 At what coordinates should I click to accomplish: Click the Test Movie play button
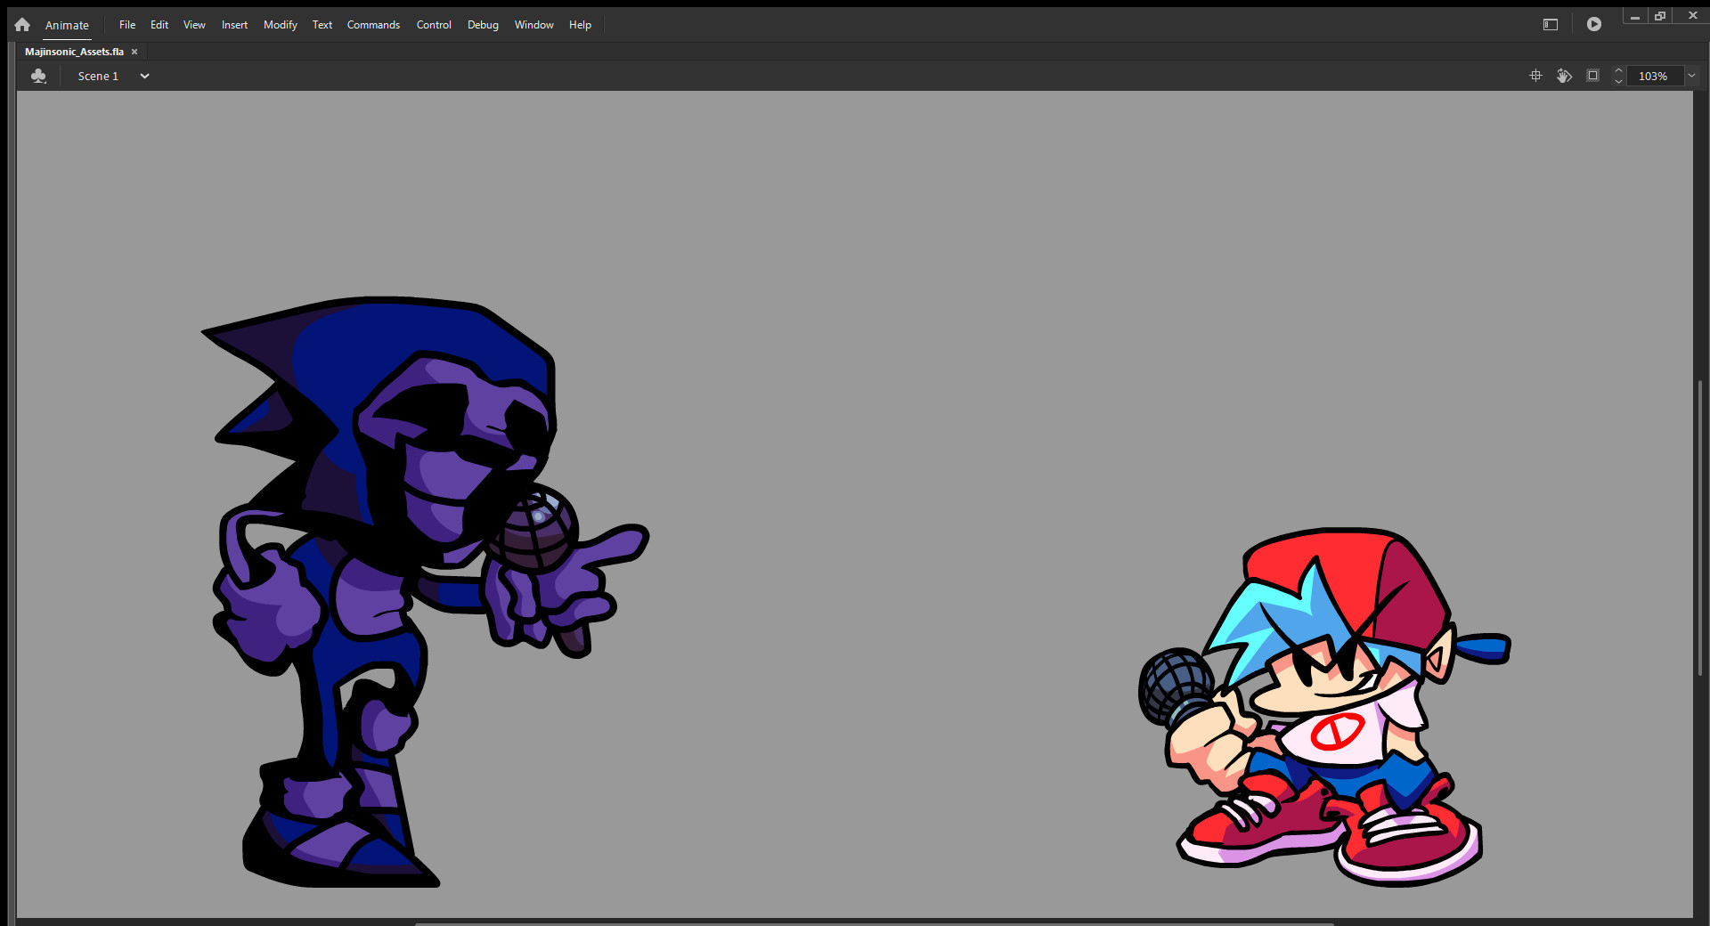[x=1594, y=25]
